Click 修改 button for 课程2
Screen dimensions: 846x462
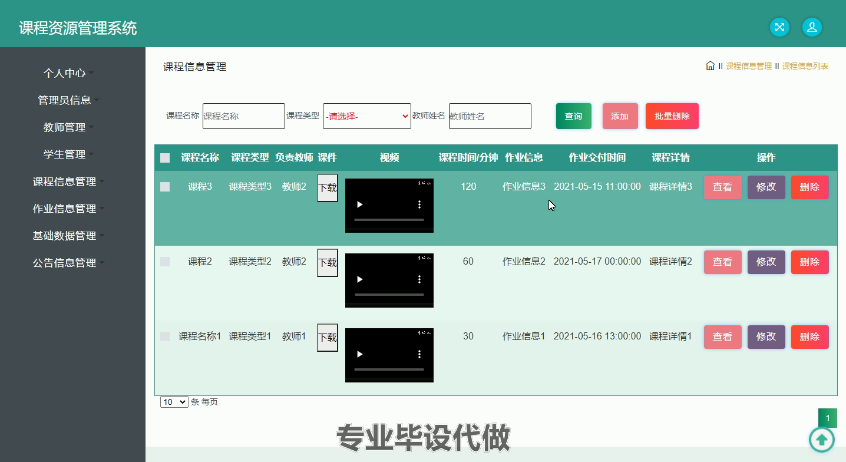tap(766, 262)
